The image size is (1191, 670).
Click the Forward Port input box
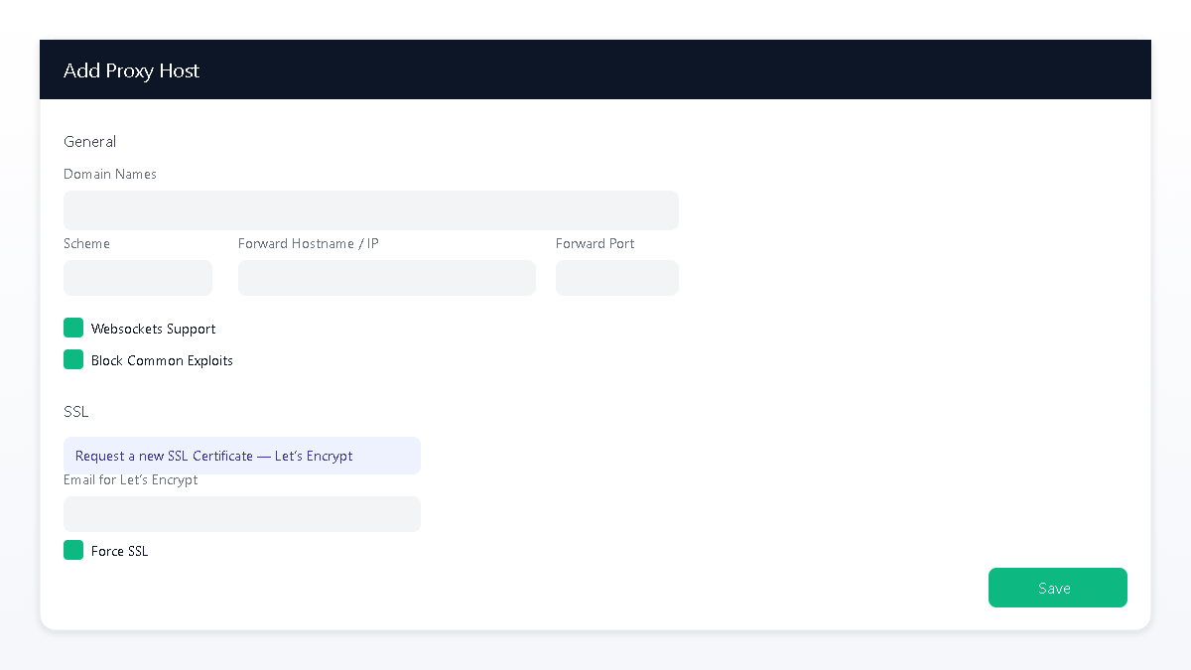[616, 278]
